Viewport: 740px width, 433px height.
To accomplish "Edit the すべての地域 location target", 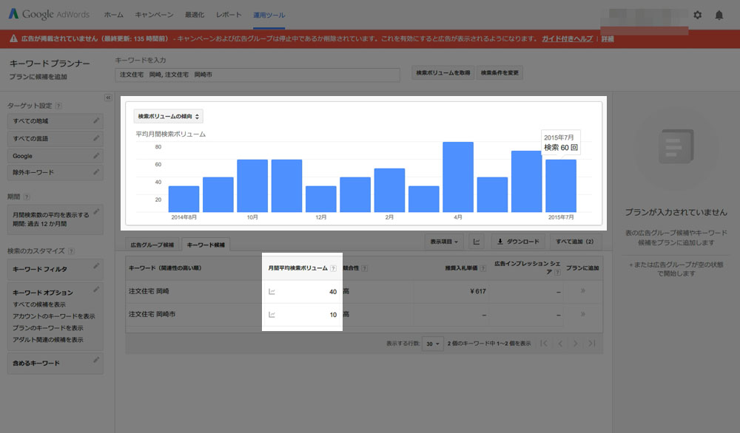I will click(96, 120).
